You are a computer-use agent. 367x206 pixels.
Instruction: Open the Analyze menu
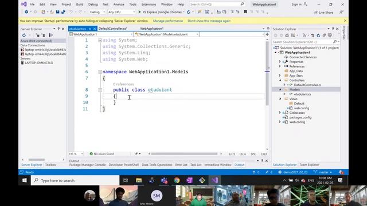tap(119, 5)
